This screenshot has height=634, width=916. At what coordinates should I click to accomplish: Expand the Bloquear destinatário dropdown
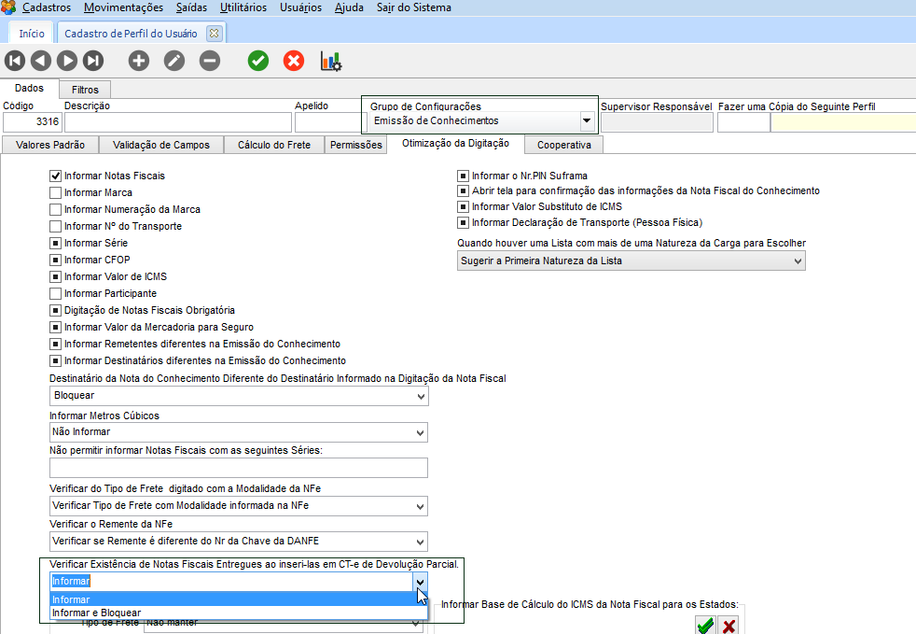click(x=239, y=396)
